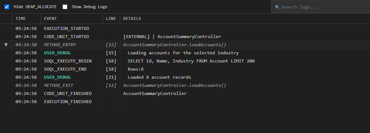Select the METHOD_ENTRY event cell
This screenshot has width=370, height=133.
(x=60, y=45)
